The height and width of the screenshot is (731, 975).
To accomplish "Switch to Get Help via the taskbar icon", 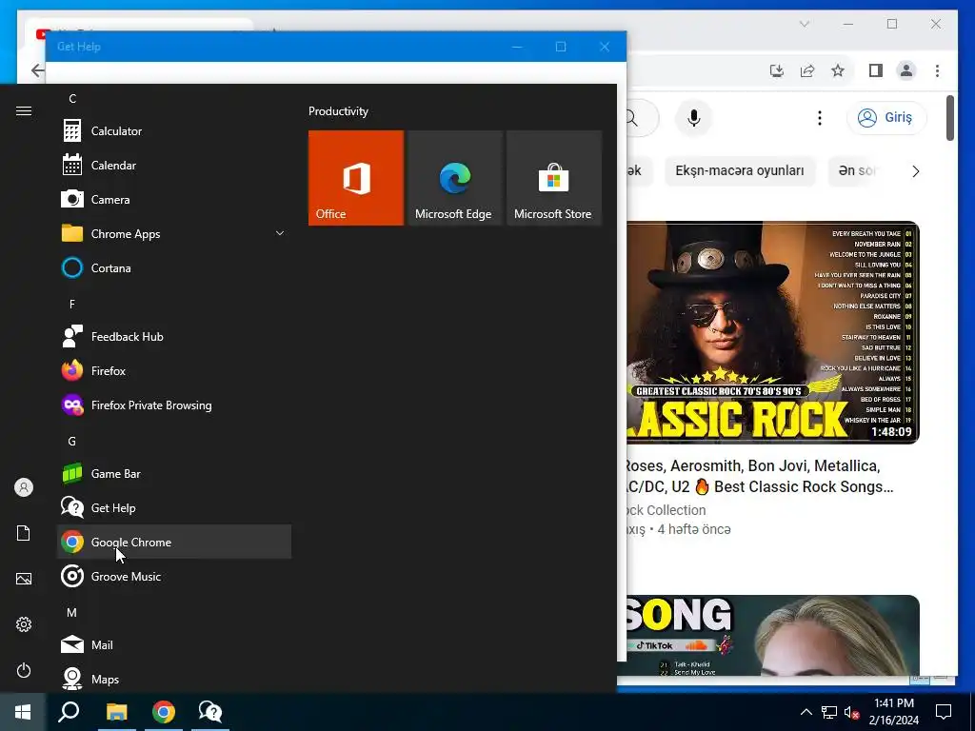I will pyautogui.click(x=210, y=712).
